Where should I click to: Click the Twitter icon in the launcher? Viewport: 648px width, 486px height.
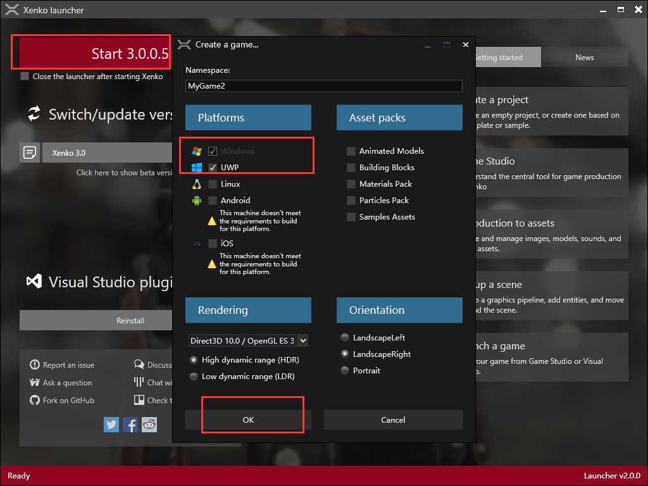[111, 425]
